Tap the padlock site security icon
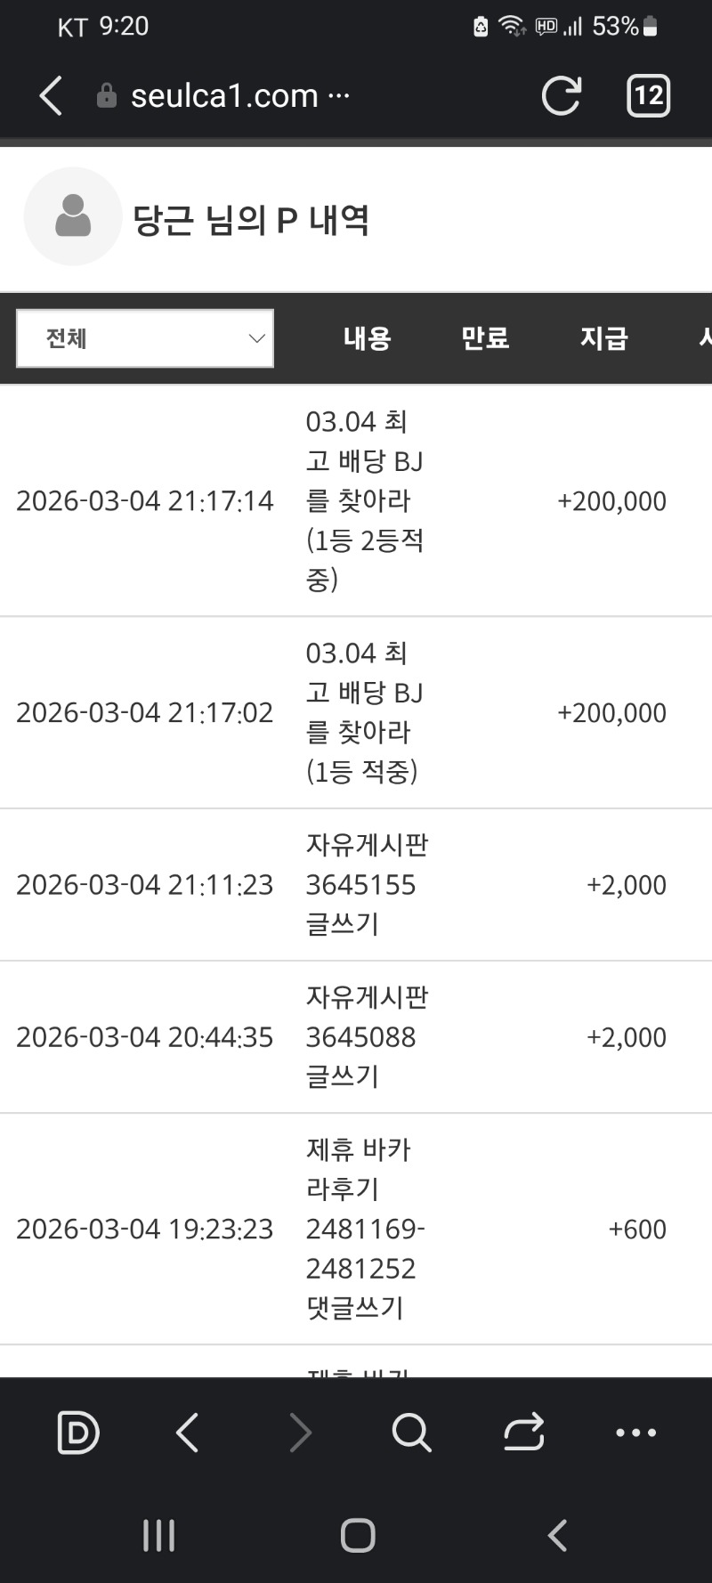712x1583 pixels. click(107, 95)
